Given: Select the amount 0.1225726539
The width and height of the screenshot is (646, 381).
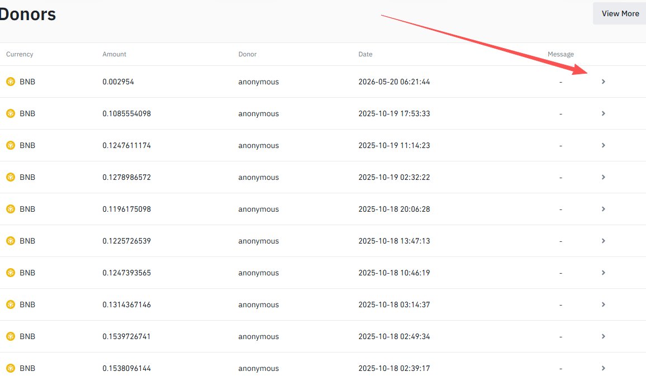Looking at the screenshot, I should pyautogui.click(x=126, y=241).
